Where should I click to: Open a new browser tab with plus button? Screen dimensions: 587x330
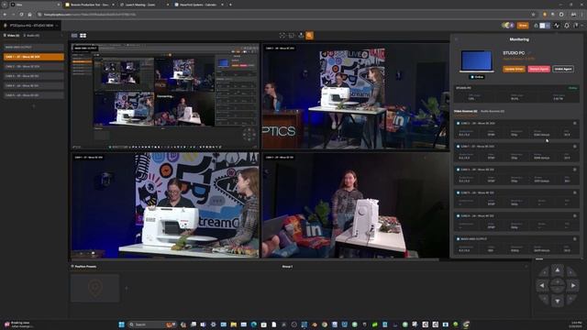click(230, 5)
